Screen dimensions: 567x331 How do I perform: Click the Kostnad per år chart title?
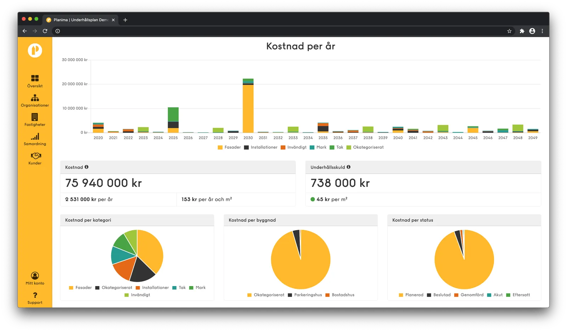point(301,46)
